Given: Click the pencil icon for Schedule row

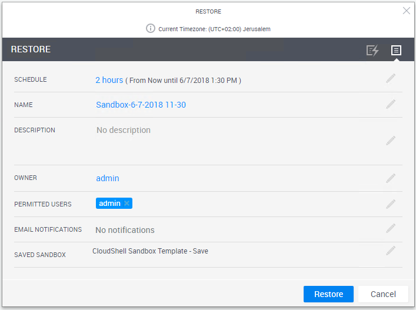Looking at the screenshot, I should (391, 78).
